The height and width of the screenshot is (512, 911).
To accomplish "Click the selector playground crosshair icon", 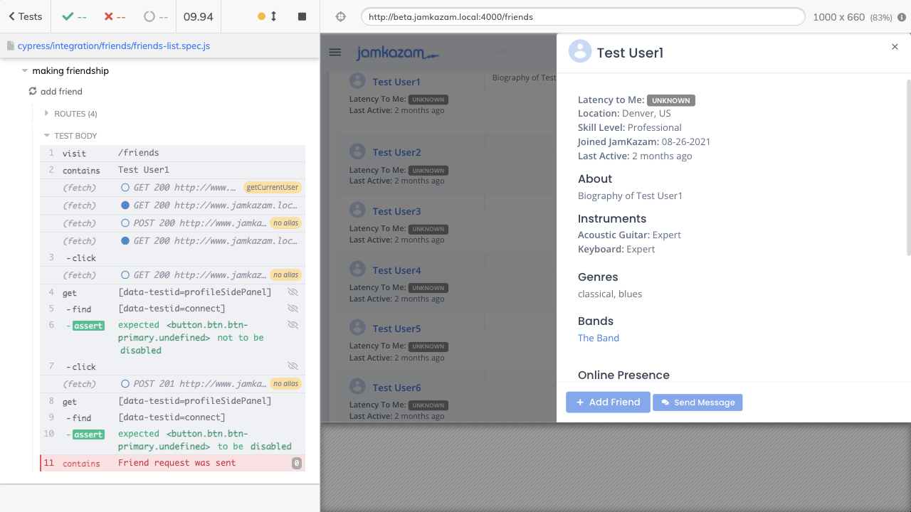I will click(340, 16).
